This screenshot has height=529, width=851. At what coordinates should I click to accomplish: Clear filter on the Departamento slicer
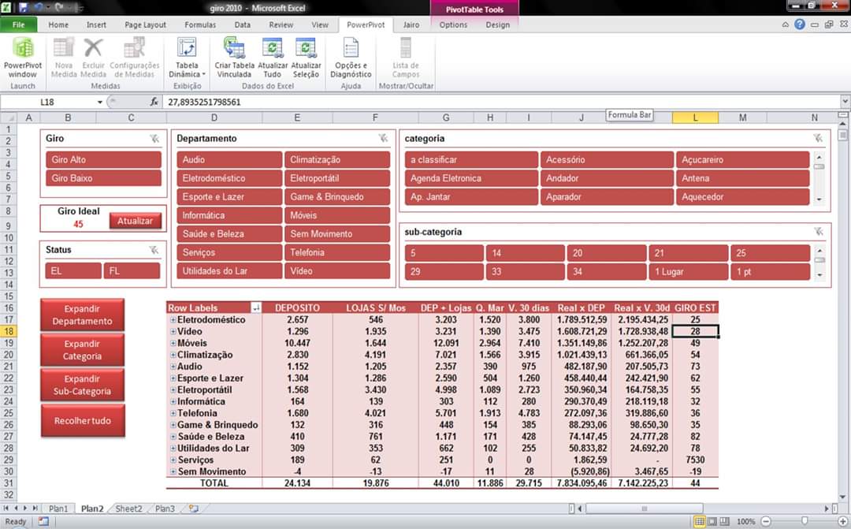(x=383, y=139)
